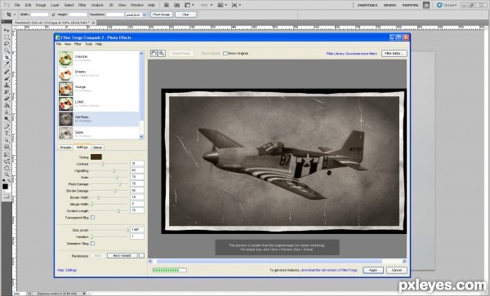This screenshot has width=490, height=296.
Task: Click the Hand tool in Filter Forge preview
Action: pyautogui.click(x=154, y=53)
